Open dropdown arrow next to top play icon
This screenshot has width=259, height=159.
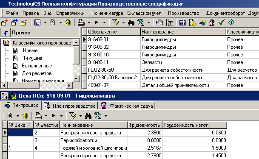coord(104,23)
